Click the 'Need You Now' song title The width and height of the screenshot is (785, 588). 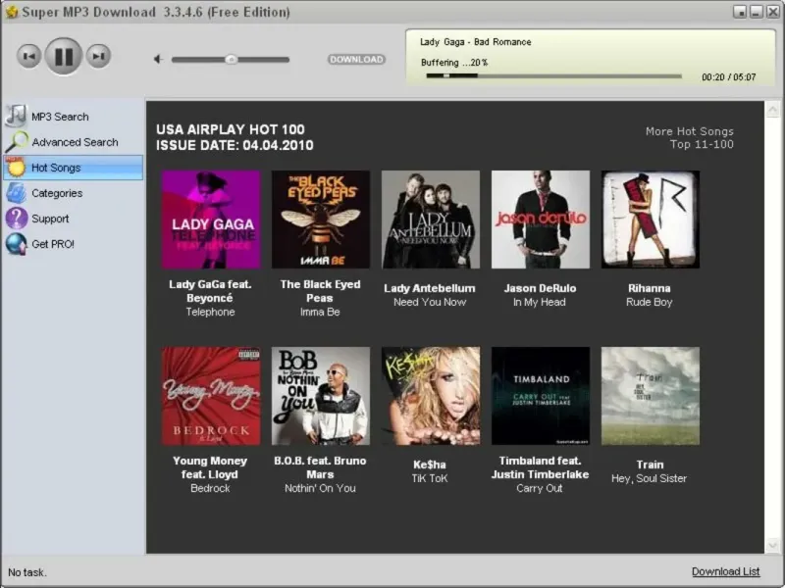[430, 302]
